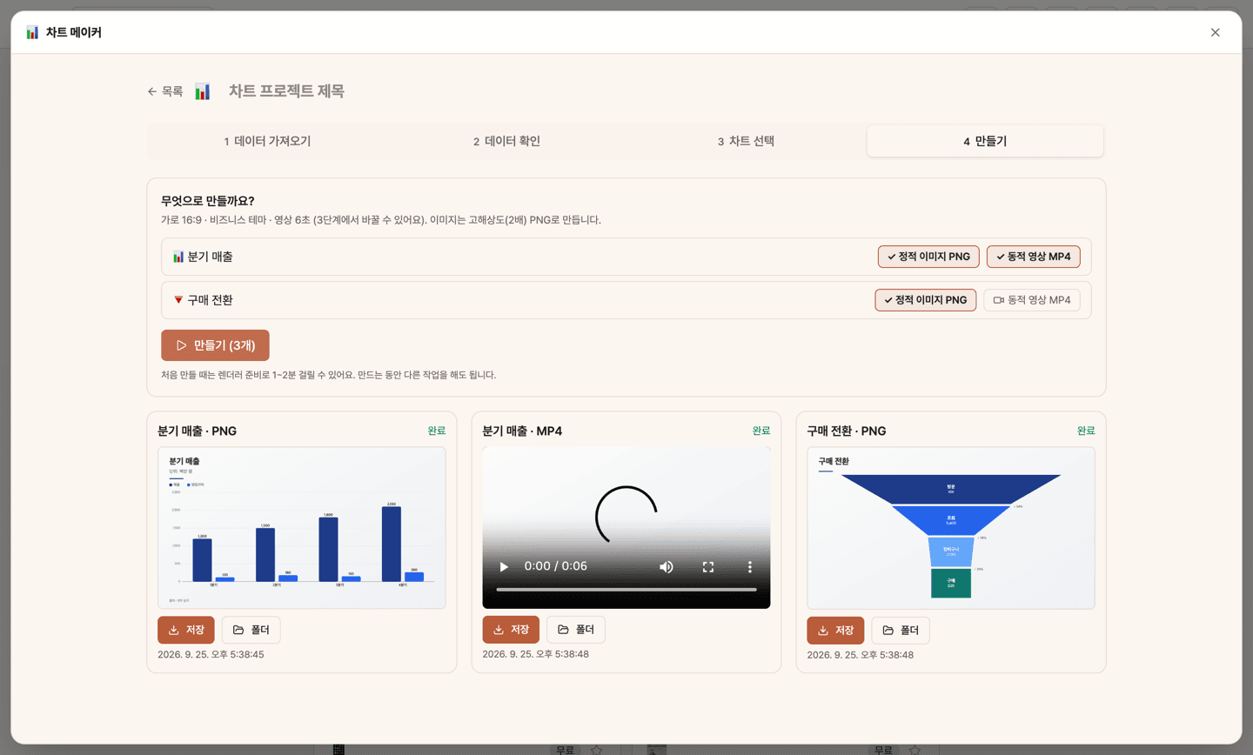1253x755 pixels.
Task: Close the 차트 메이커 dialog
Action: [x=1215, y=32]
